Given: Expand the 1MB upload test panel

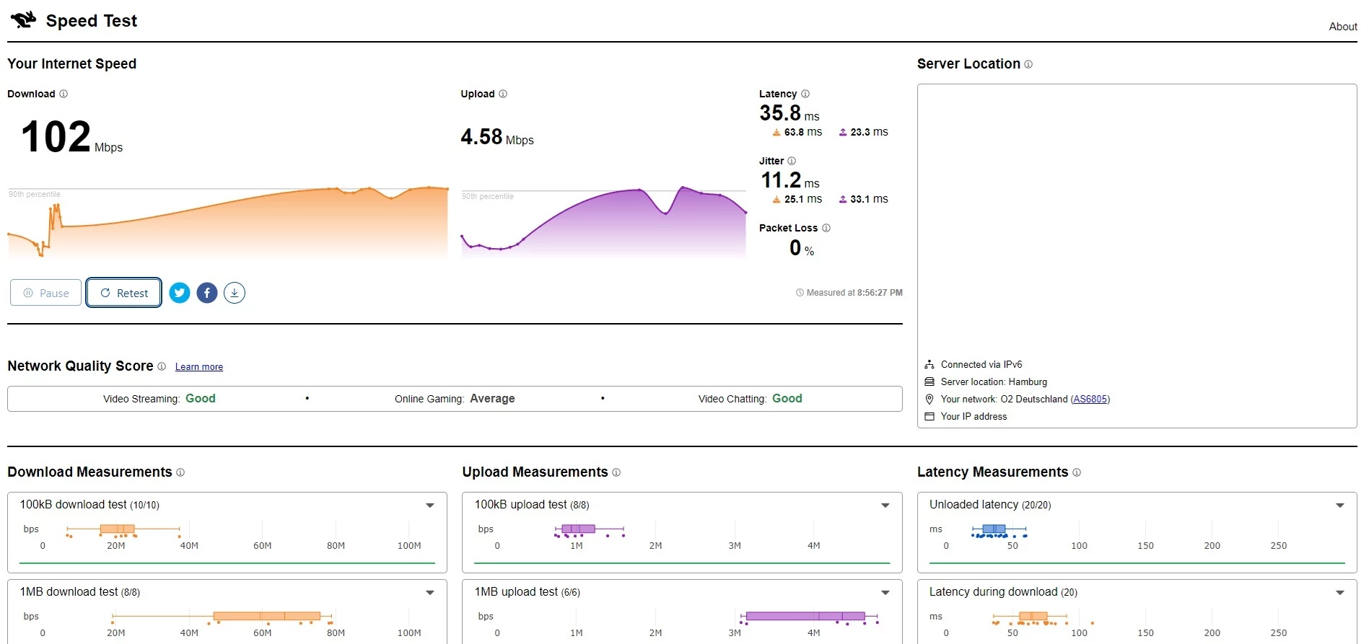Looking at the screenshot, I should click(885, 593).
